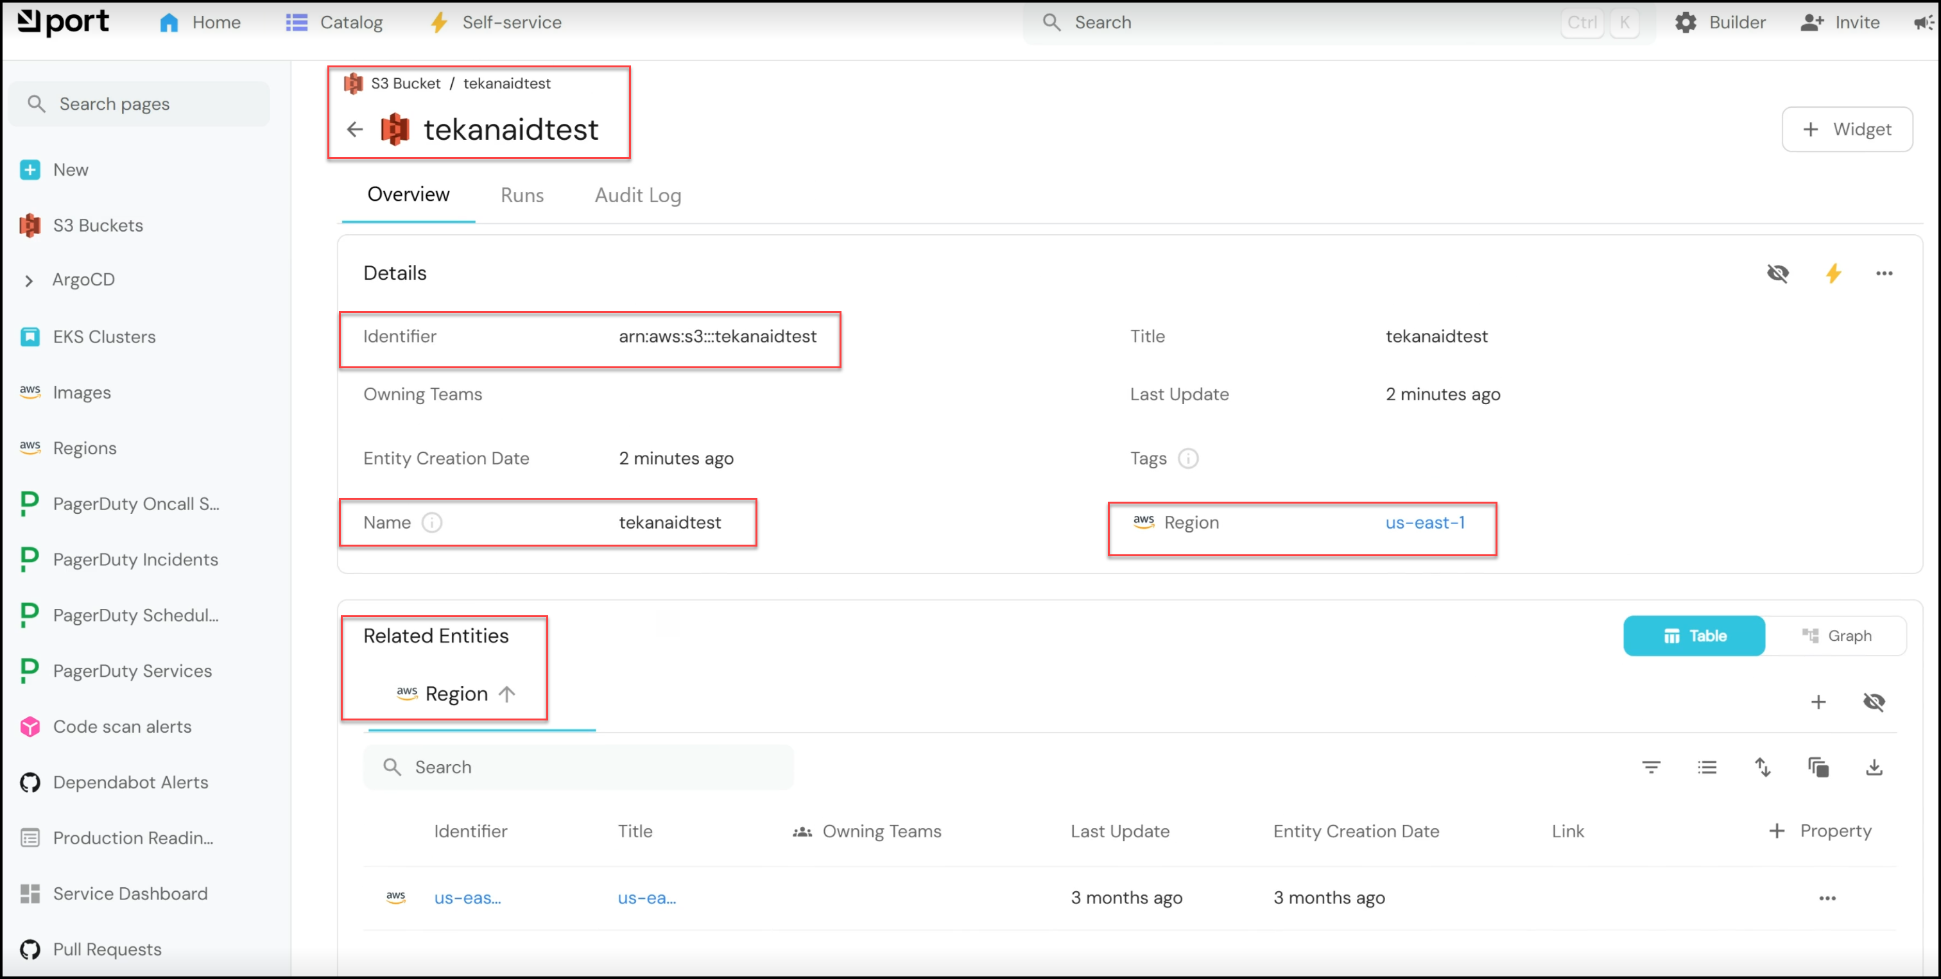Image resolution: width=1941 pixels, height=979 pixels.
Task: Open the Regions page
Action: pos(69,448)
